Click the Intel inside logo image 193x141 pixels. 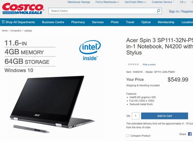pos(90,51)
